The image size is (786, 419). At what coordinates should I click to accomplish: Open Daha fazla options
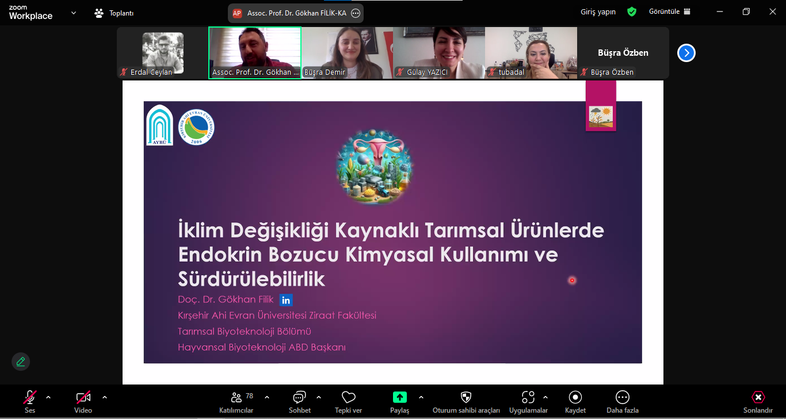pyautogui.click(x=622, y=398)
